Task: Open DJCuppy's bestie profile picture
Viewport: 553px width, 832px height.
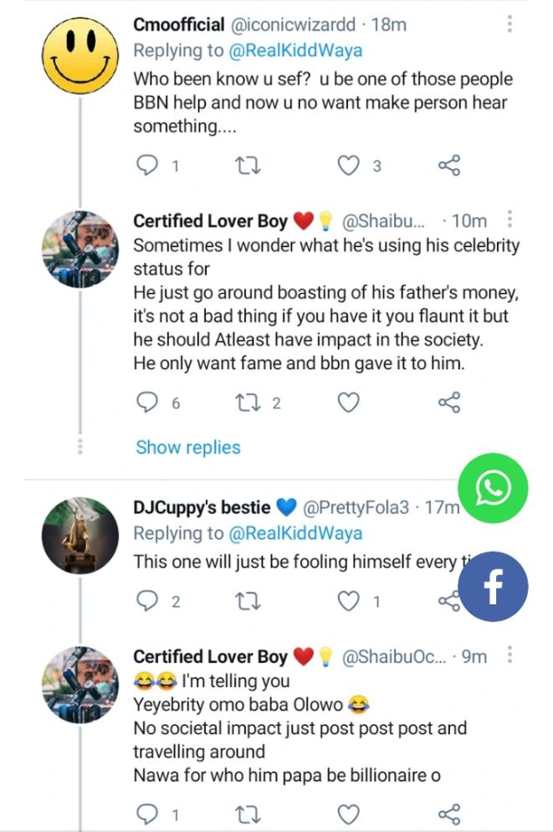Action: click(x=80, y=535)
